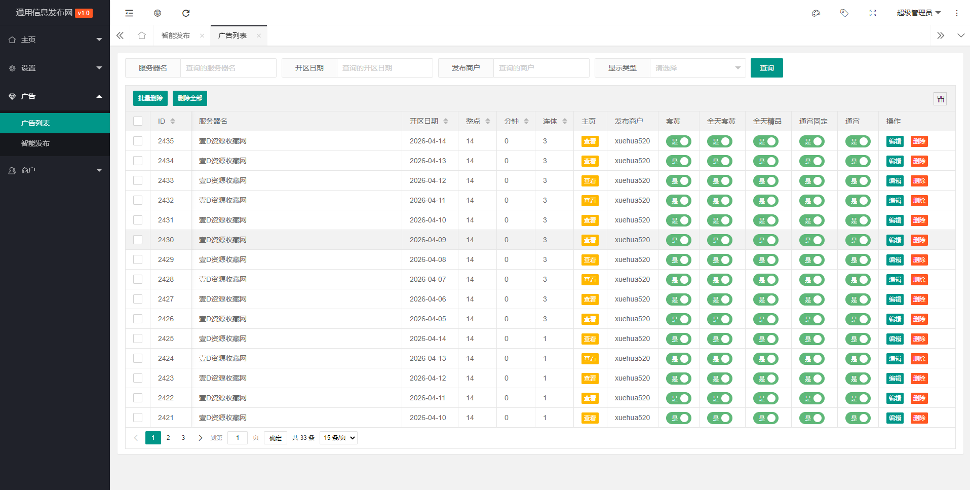The height and width of the screenshot is (490, 970).
Task: Expand the 超级管理员 user menu
Action: (x=918, y=13)
